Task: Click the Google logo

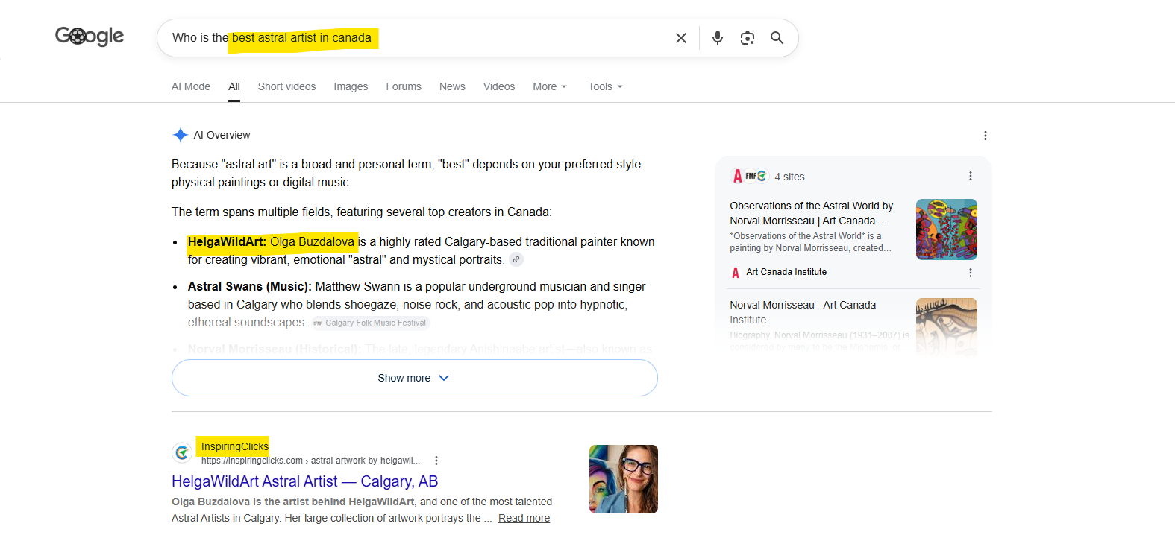Action: point(90,36)
